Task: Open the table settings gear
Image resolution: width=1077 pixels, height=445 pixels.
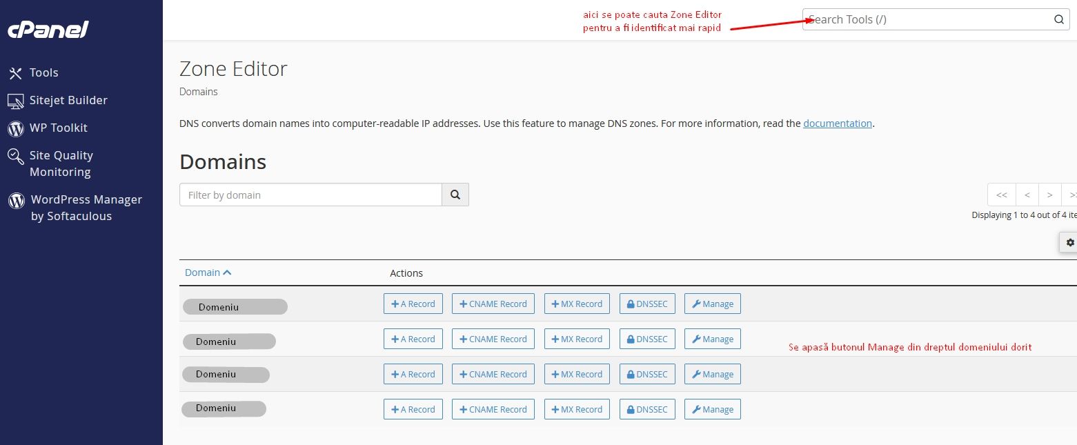Action: [x=1069, y=243]
